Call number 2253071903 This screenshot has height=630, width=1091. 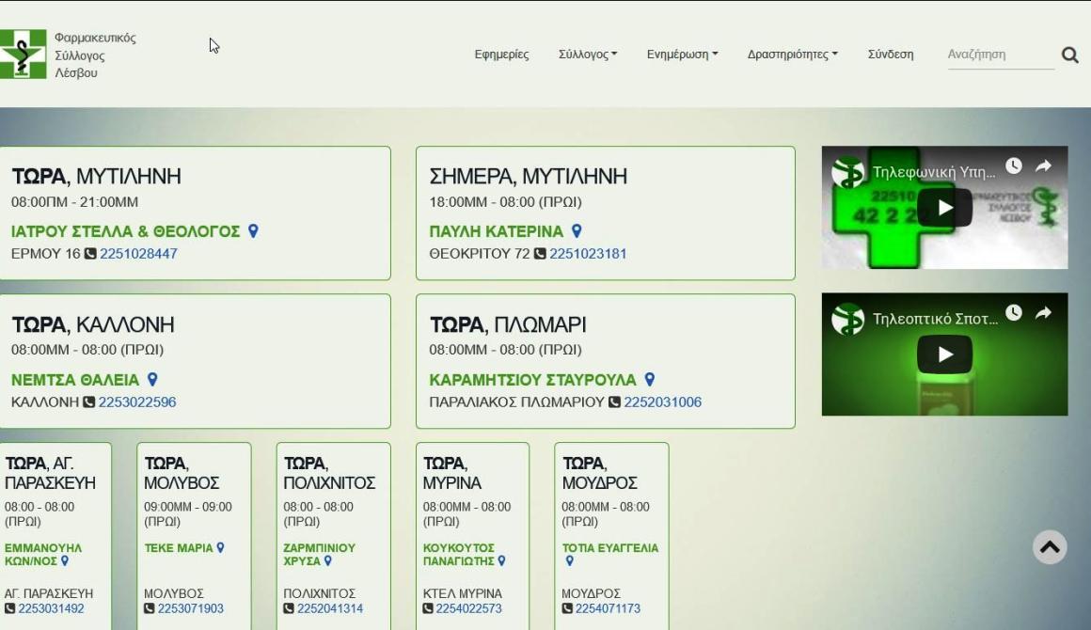191,608
